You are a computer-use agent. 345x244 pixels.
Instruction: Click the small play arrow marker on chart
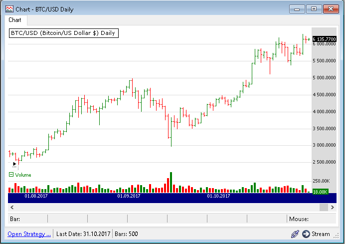[14, 164]
